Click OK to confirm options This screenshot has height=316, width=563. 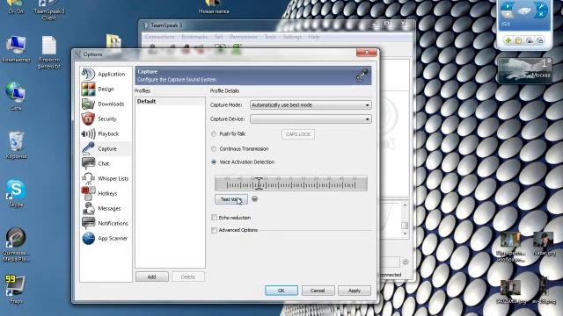281,291
